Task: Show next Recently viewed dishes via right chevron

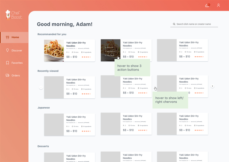Action: coord(212,86)
